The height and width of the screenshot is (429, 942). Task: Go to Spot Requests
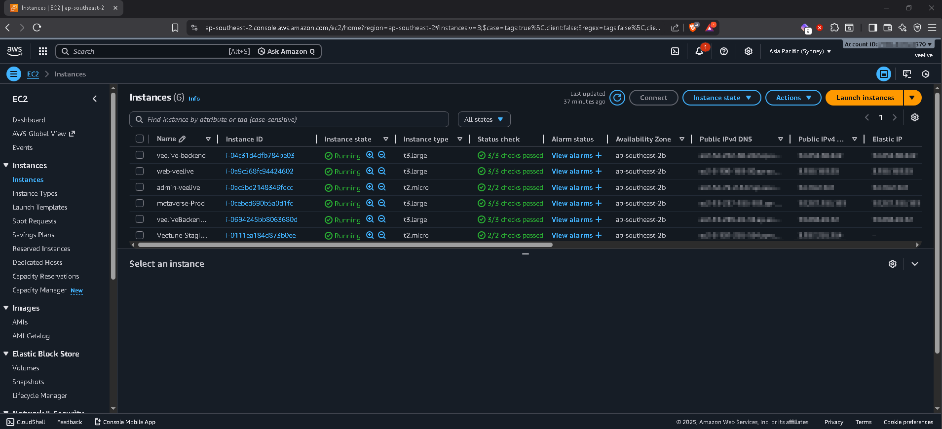pos(34,221)
